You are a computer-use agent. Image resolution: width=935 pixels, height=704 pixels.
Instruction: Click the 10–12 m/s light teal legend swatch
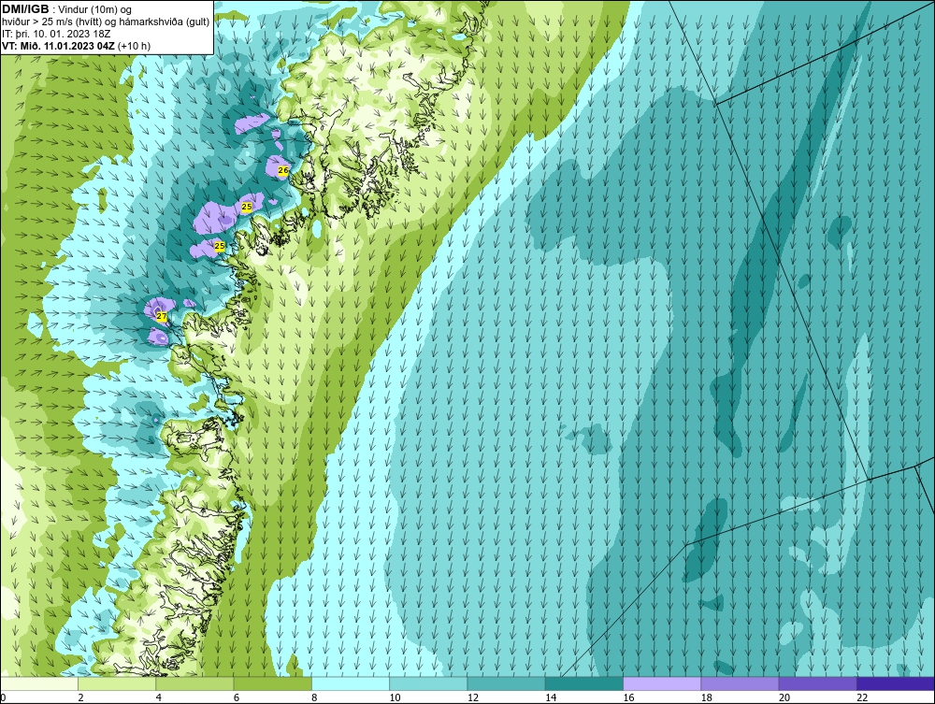pos(428,683)
